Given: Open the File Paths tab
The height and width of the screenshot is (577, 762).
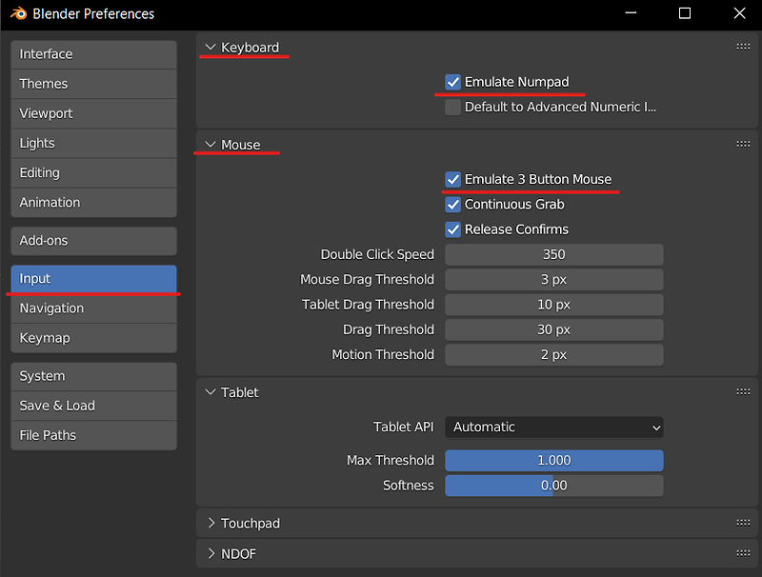Looking at the screenshot, I should click(93, 436).
